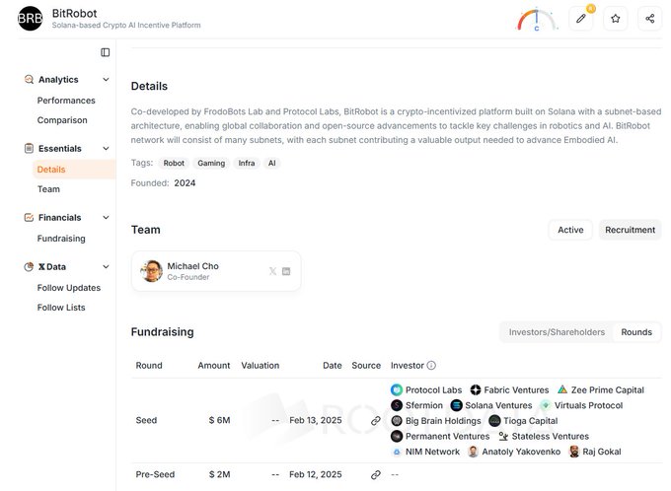Open the Seed round source link icon
The width and height of the screenshot is (671, 491).
[376, 420]
